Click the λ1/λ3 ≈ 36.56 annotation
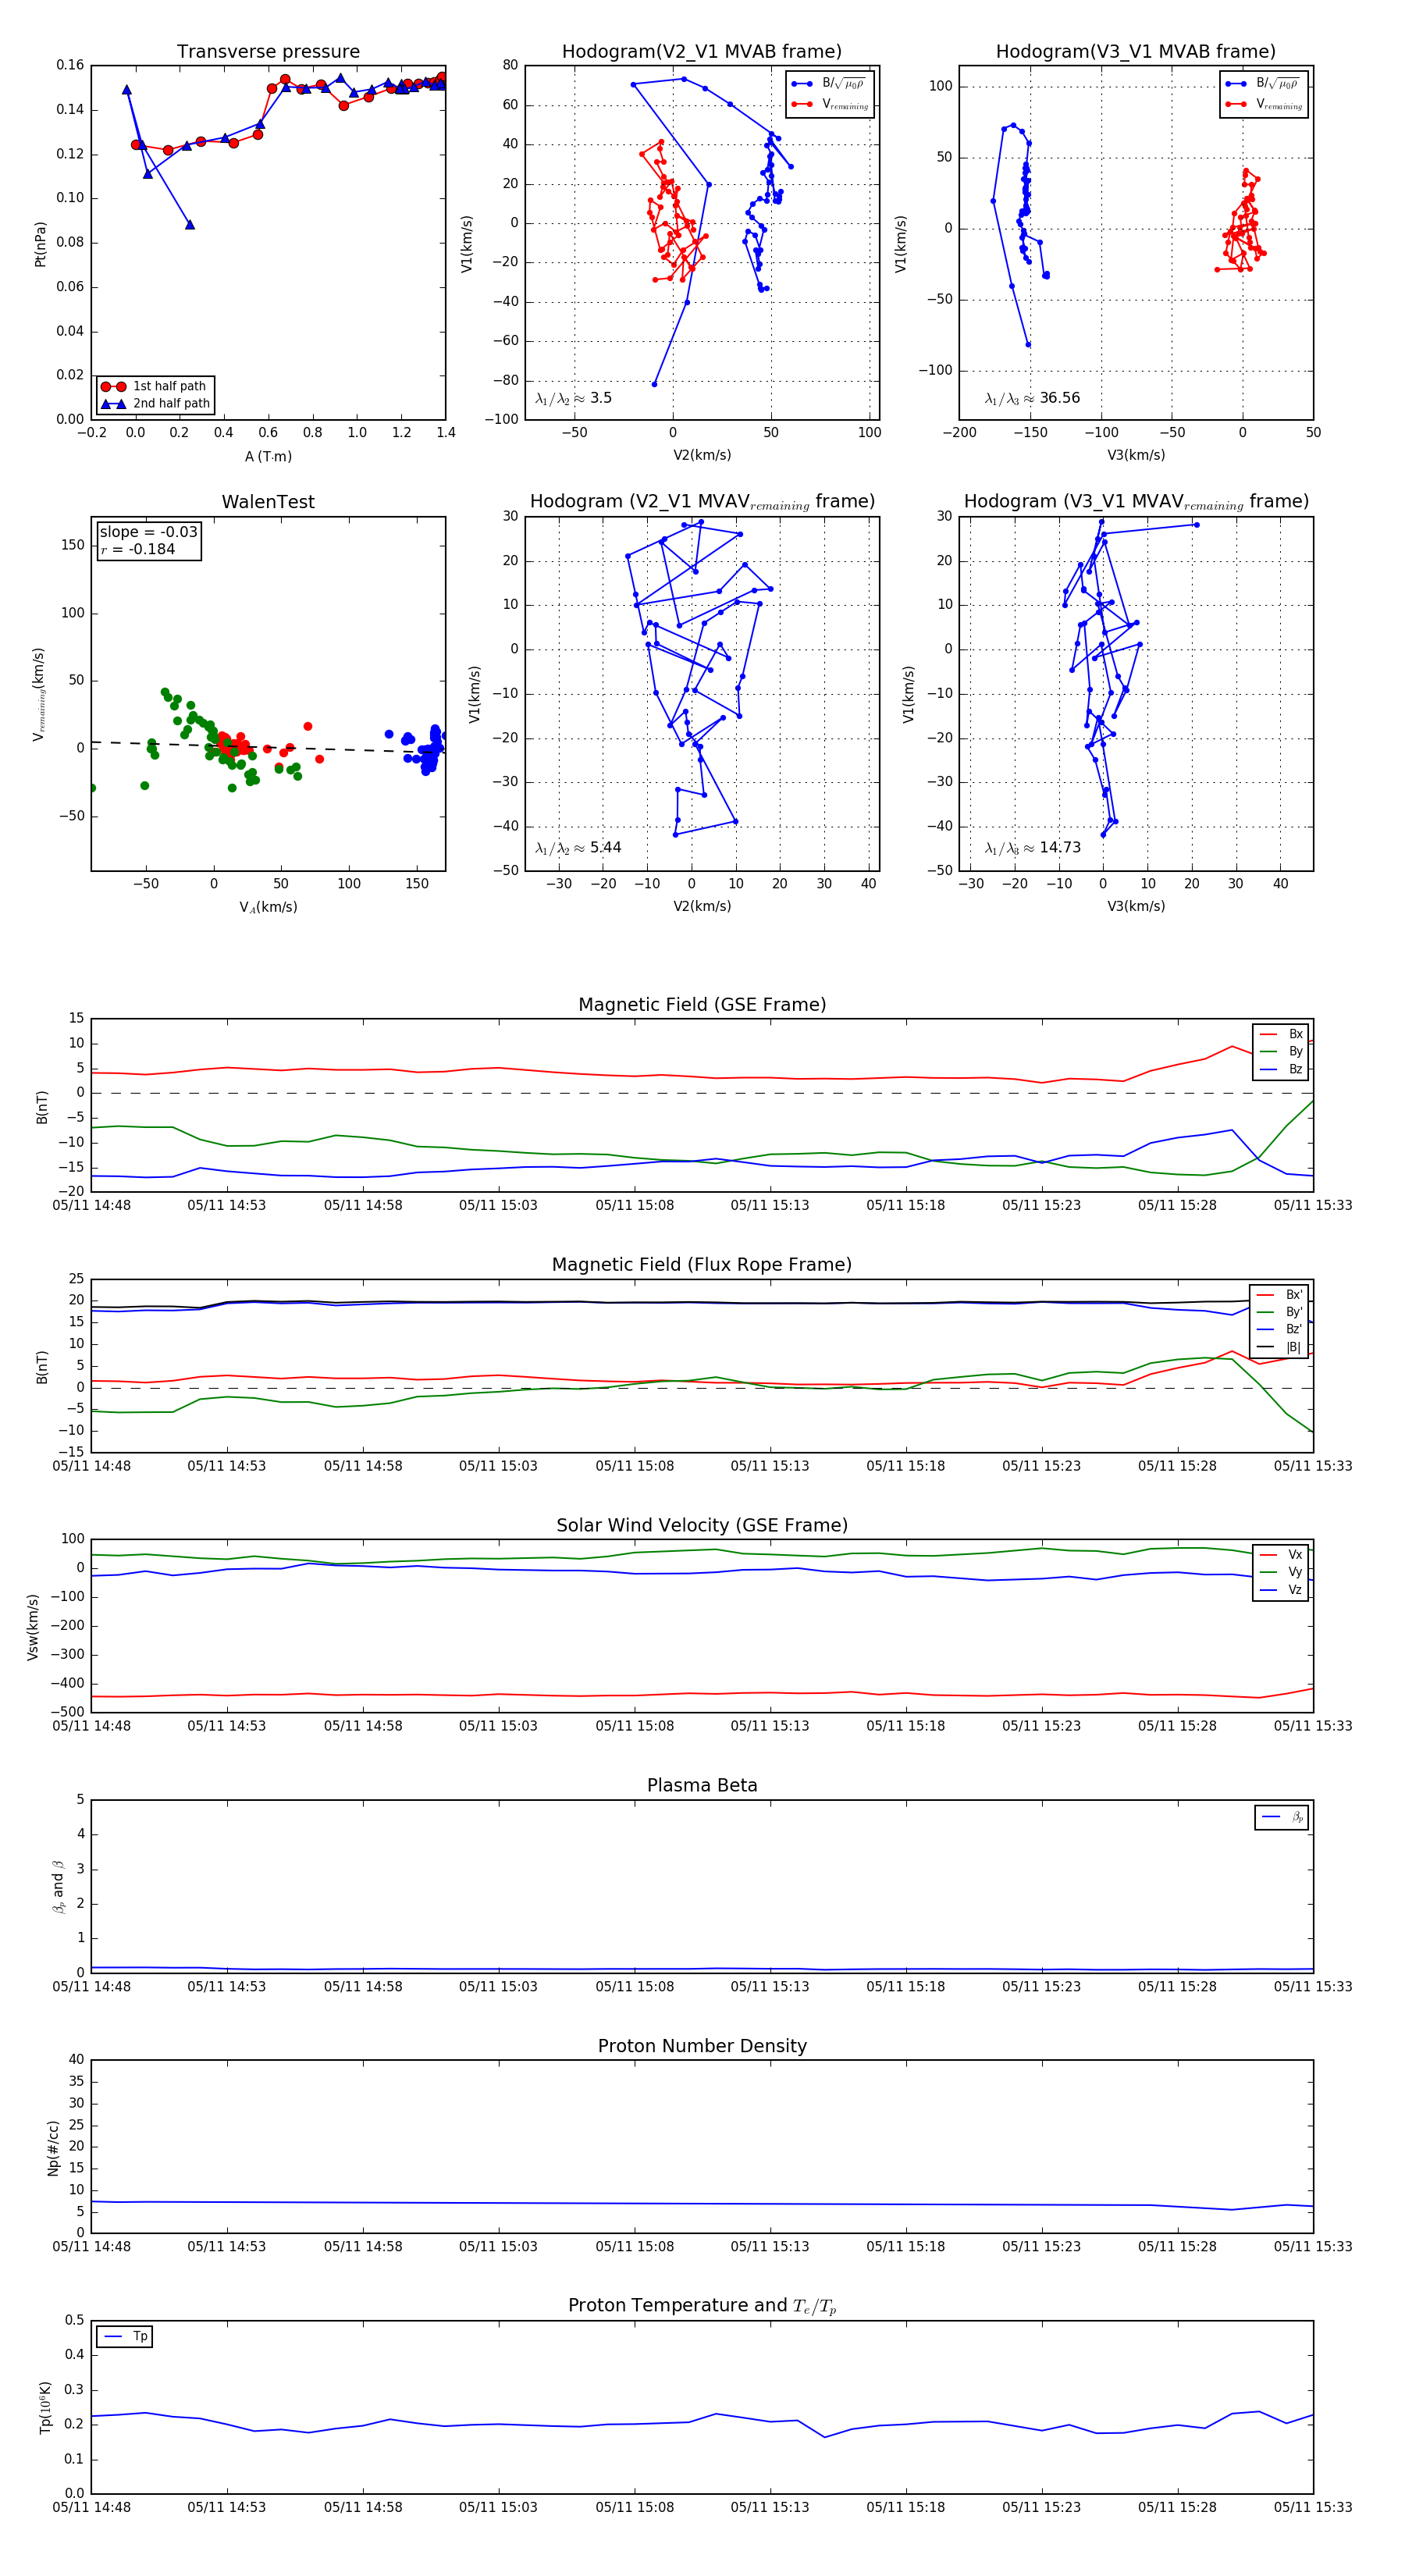This screenshot has height=2576, width=1405. tap(1032, 398)
